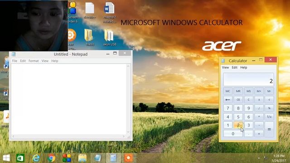Image resolution: width=290 pixels, height=163 pixels.
Task: Open Notepad Help menu
Action: (x=55, y=61)
